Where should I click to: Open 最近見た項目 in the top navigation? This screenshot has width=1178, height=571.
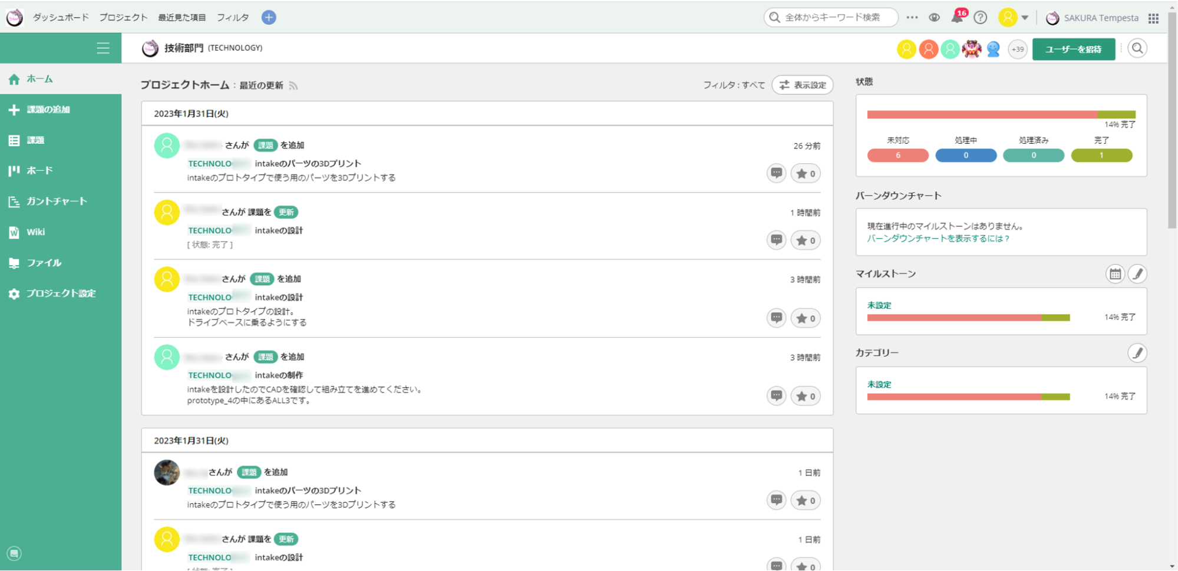[182, 18]
